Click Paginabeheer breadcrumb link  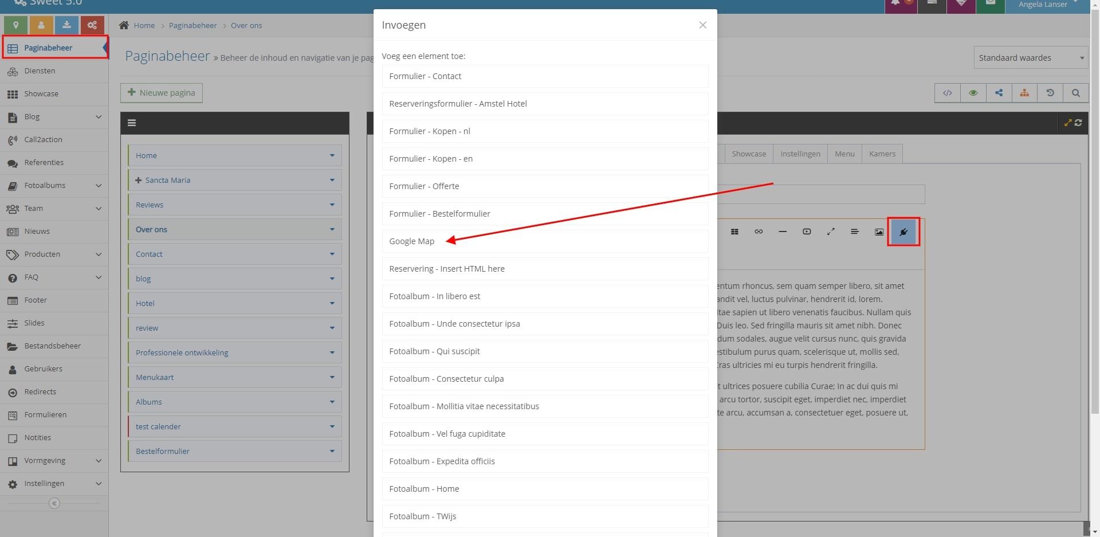point(192,25)
